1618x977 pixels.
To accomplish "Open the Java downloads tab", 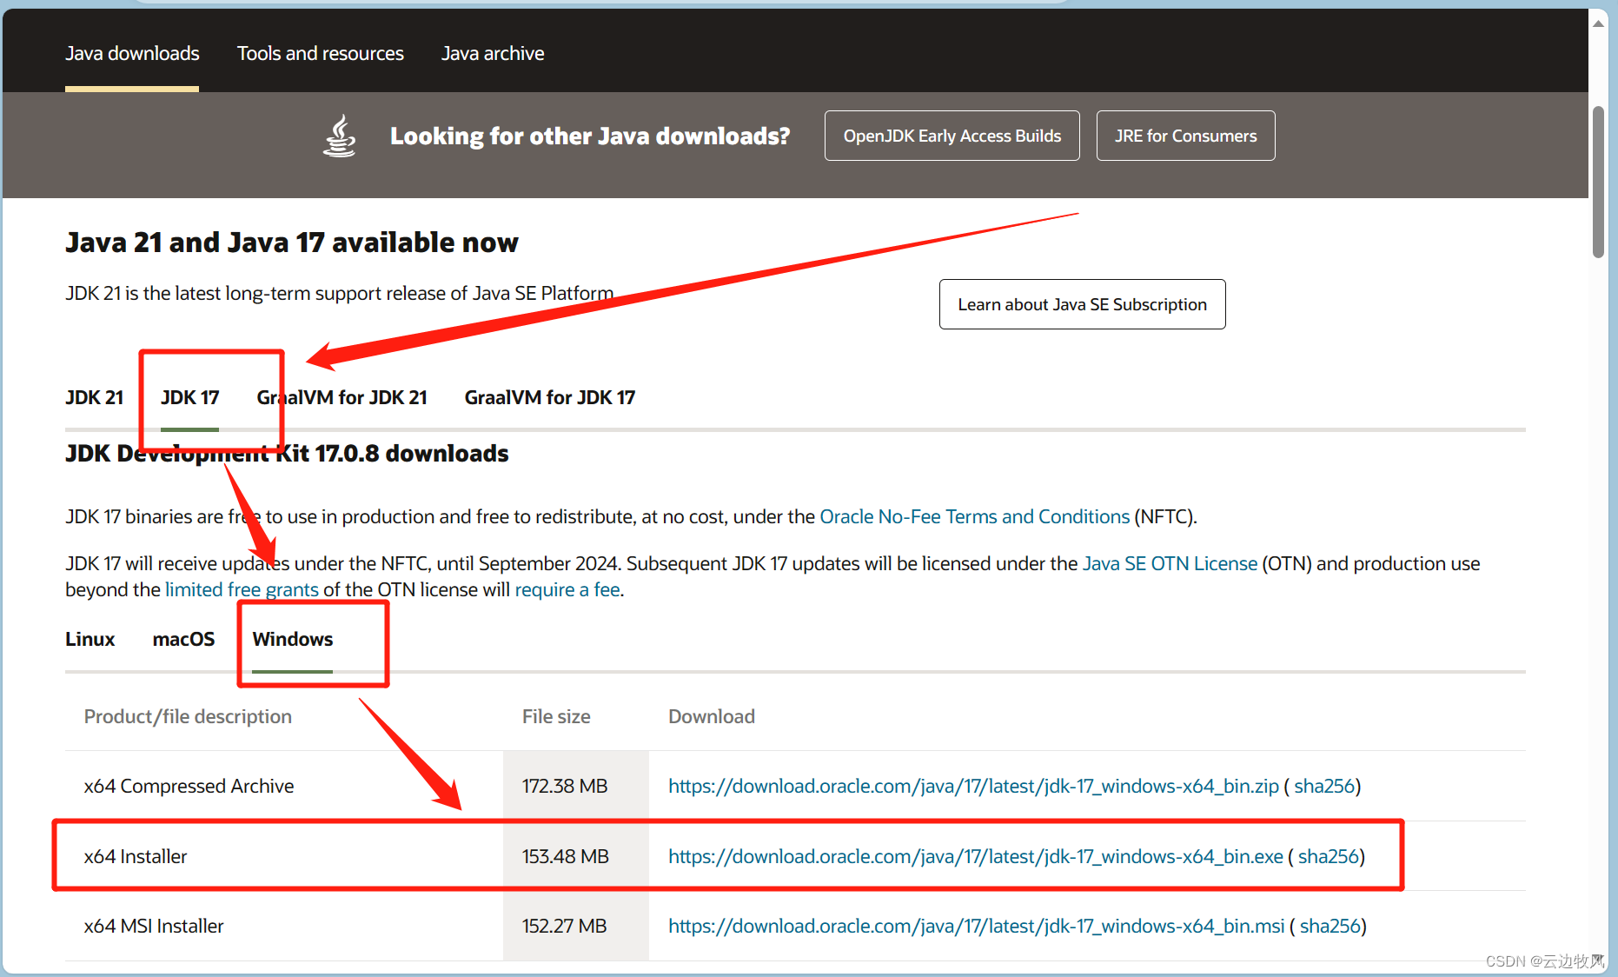I will point(132,54).
